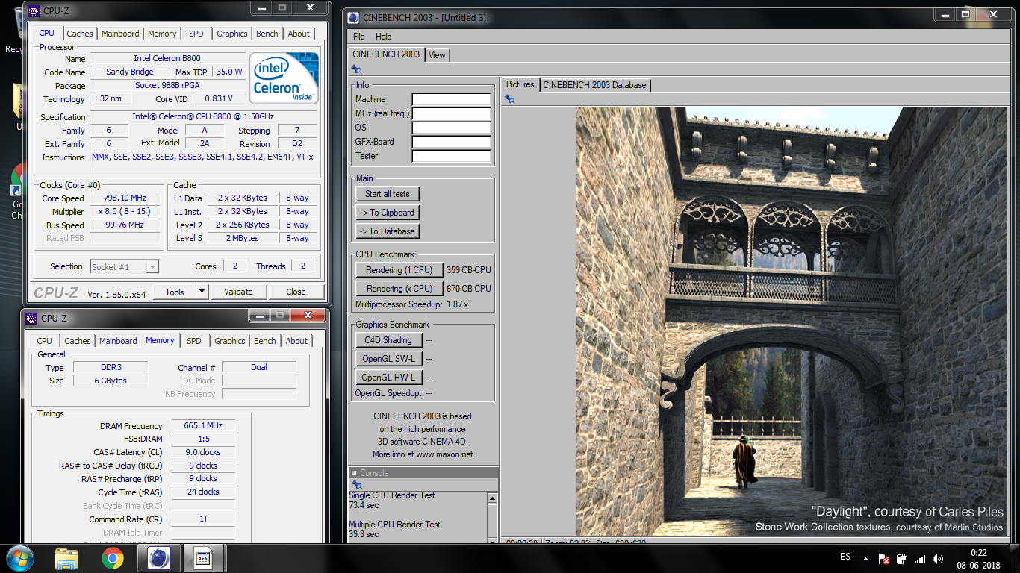Click the Tools button in CPU-Z
Viewport: 1020px width, 573px height.
175,292
